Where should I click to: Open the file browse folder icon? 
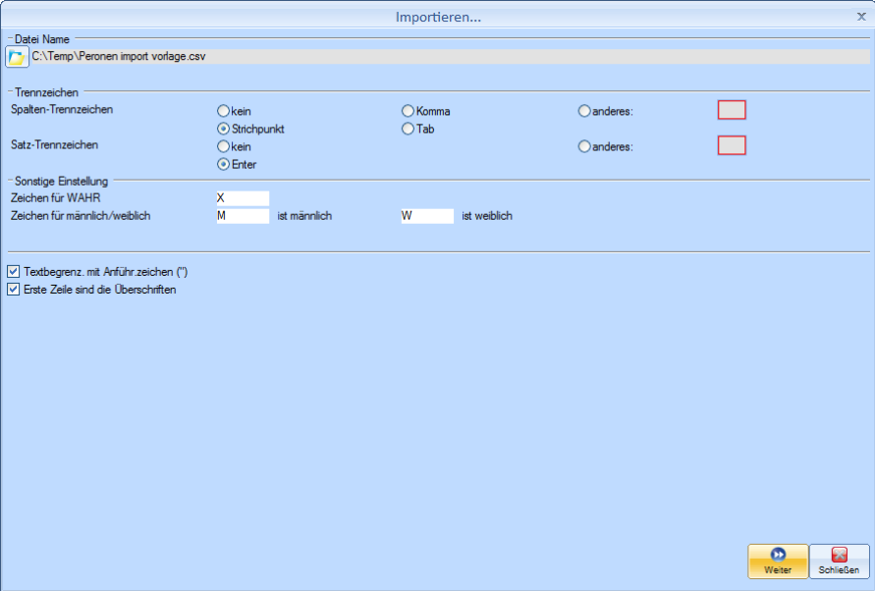17,57
